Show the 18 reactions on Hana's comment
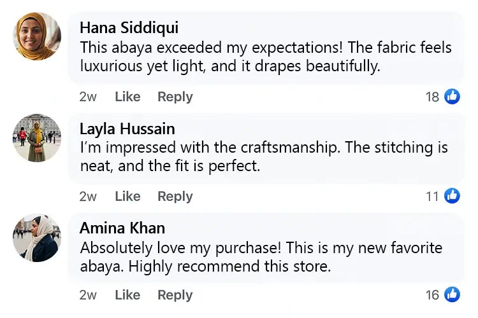This screenshot has width=478, height=318. click(433, 97)
